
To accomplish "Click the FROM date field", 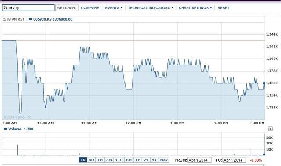I will [199, 160].
